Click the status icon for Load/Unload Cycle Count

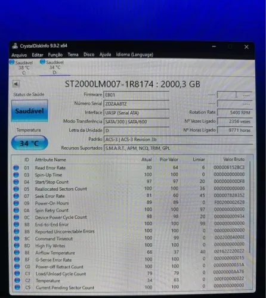(17, 274)
